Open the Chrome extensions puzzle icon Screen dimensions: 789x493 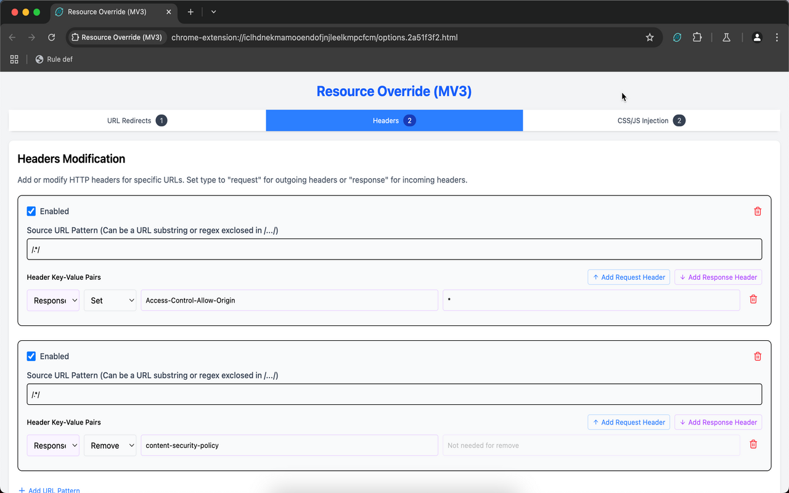(x=697, y=37)
